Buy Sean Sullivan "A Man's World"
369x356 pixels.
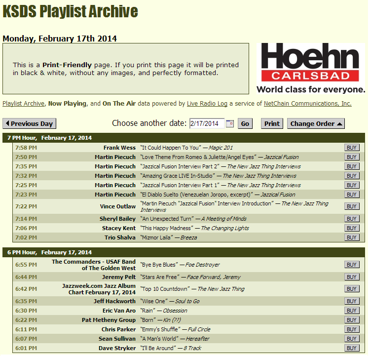click(x=352, y=339)
